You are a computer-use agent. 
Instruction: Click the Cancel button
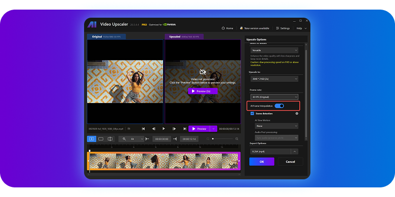291,162
